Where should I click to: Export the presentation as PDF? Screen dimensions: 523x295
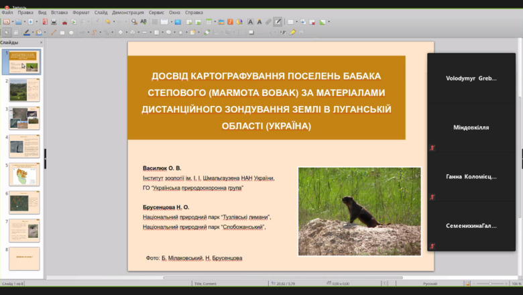pyautogui.click(x=45, y=22)
